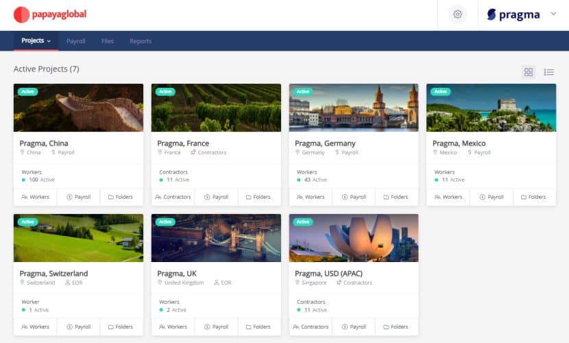
Task: Click Payroll icon on Pragma, Switzerland card
Action: [70, 327]
